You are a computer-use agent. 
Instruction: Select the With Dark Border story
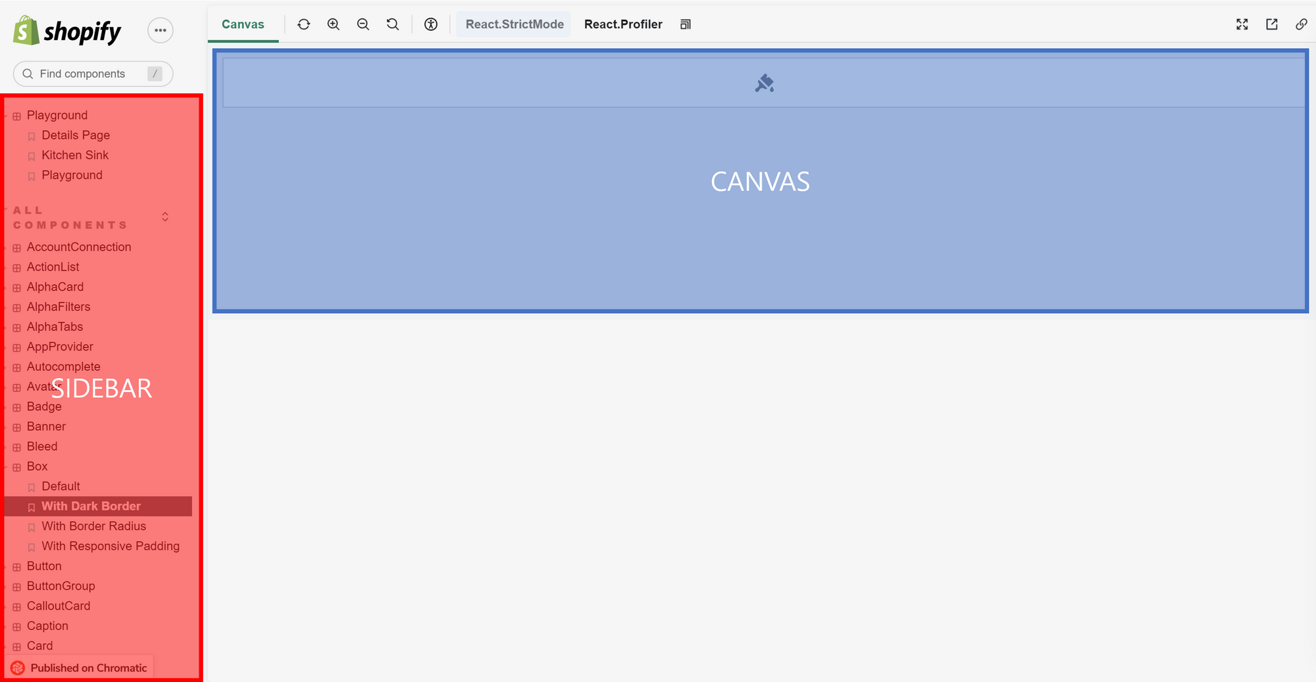pos(91,506)
